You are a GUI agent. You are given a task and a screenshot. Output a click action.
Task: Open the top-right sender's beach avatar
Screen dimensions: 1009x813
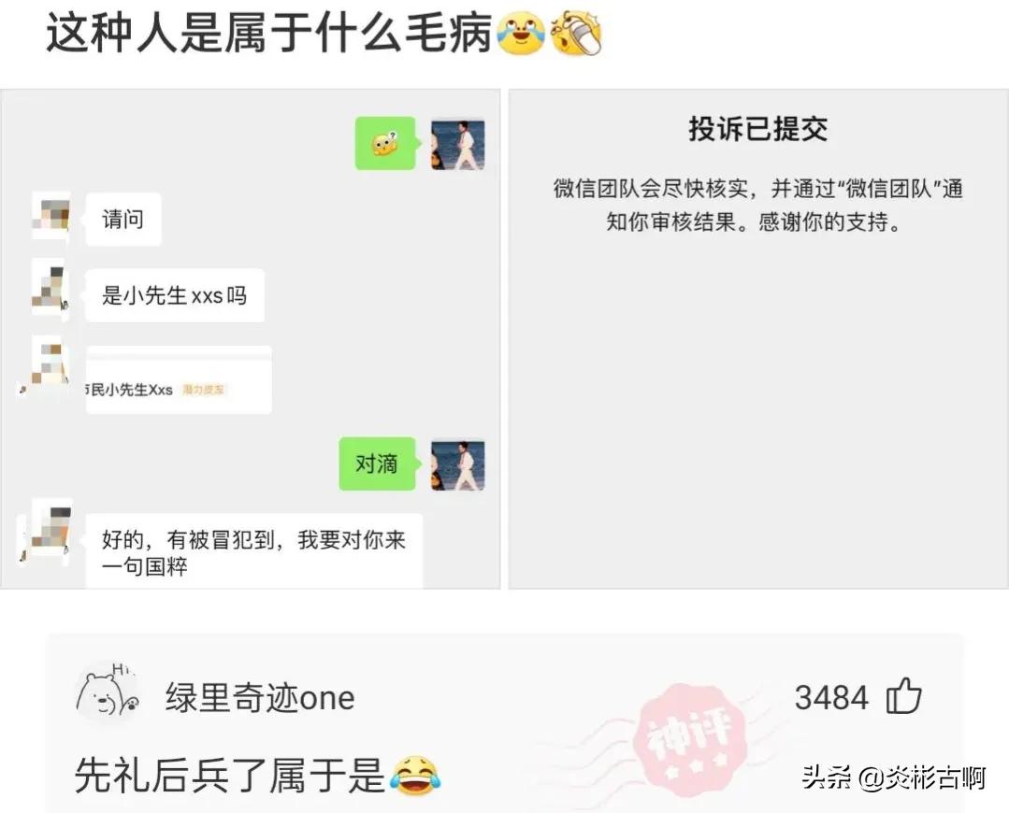[x=457, y=145]
